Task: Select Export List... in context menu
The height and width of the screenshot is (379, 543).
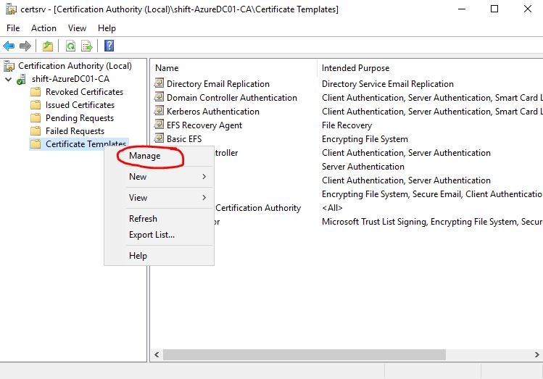Action: (152, 235)
